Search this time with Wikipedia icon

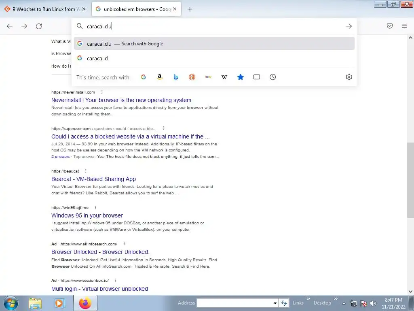coord(224,77)
